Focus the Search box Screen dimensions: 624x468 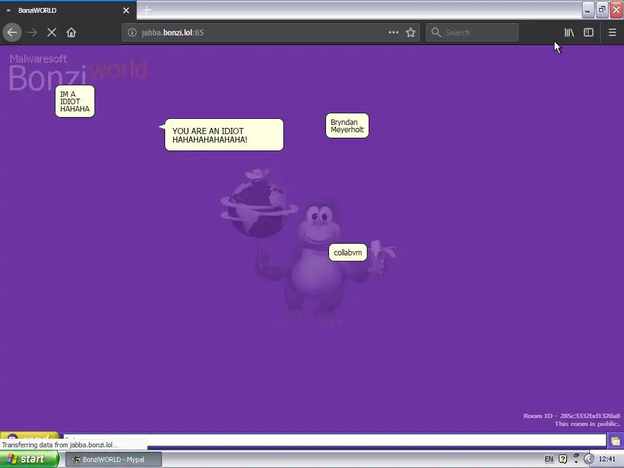(472, 32)
